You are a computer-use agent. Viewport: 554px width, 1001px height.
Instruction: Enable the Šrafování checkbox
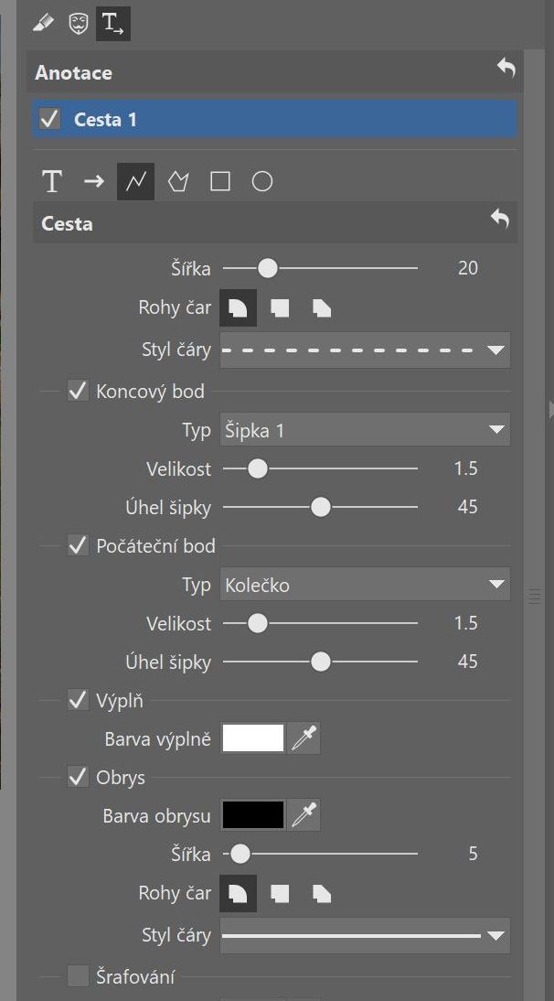[78, 975]
